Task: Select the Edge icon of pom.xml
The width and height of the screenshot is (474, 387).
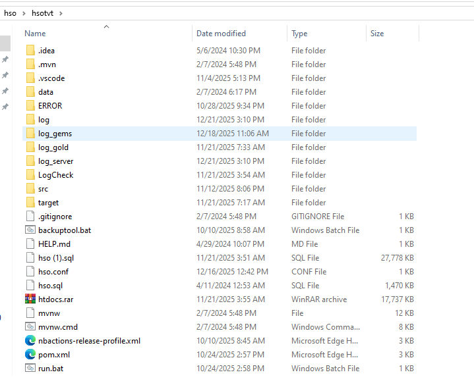Action: 30,355
